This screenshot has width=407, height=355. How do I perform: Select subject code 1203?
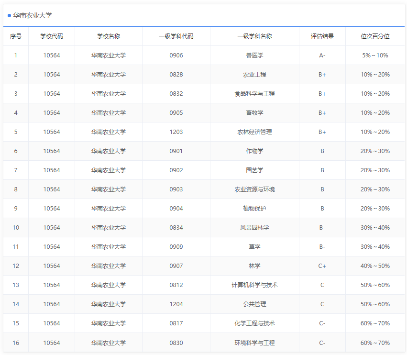(176, 132)
